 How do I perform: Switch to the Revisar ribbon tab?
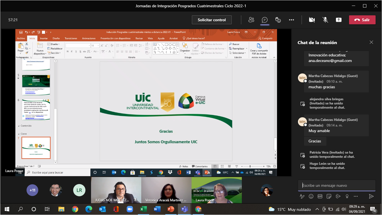pos(139,38)
